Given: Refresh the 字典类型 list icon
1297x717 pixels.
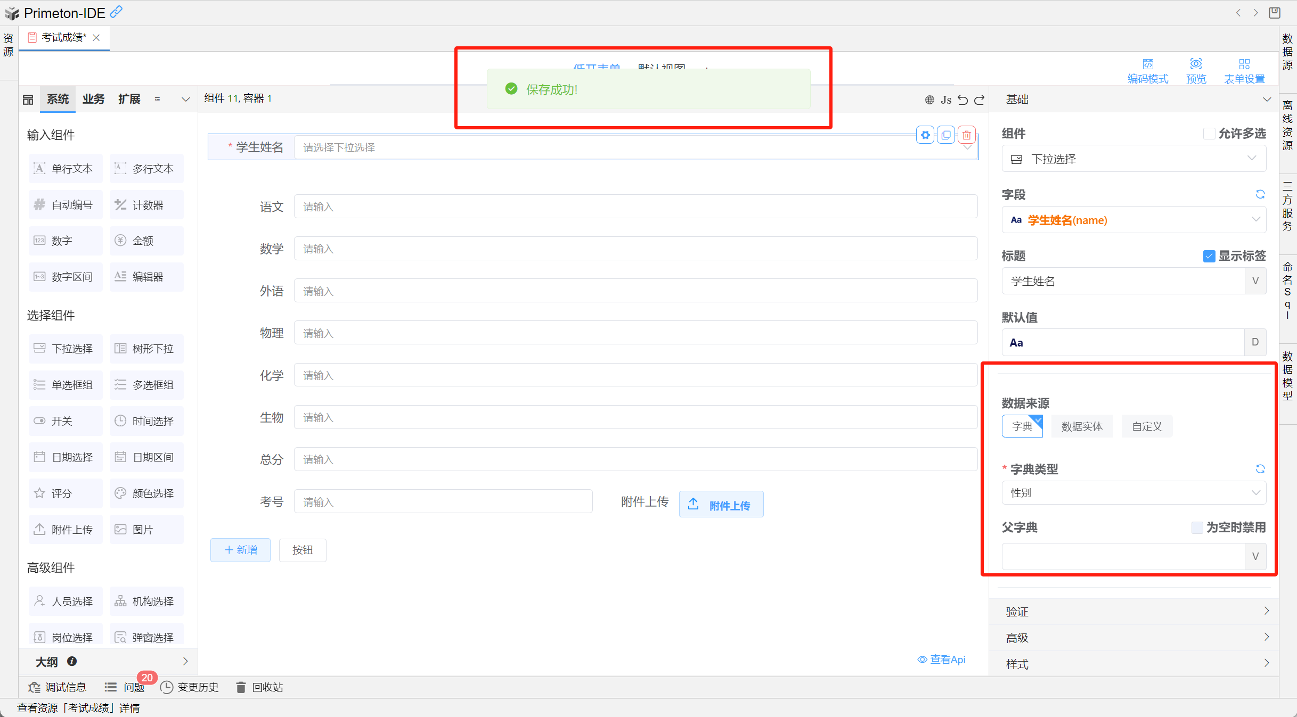Looking at the screenshot, I should tap(1260, 468).
